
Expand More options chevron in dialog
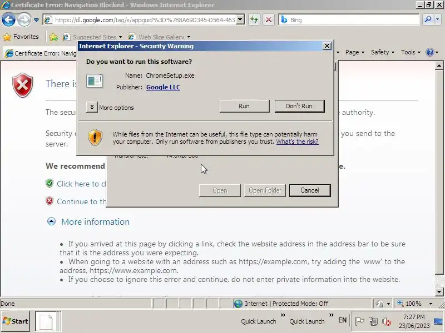[x=92, y=107]
